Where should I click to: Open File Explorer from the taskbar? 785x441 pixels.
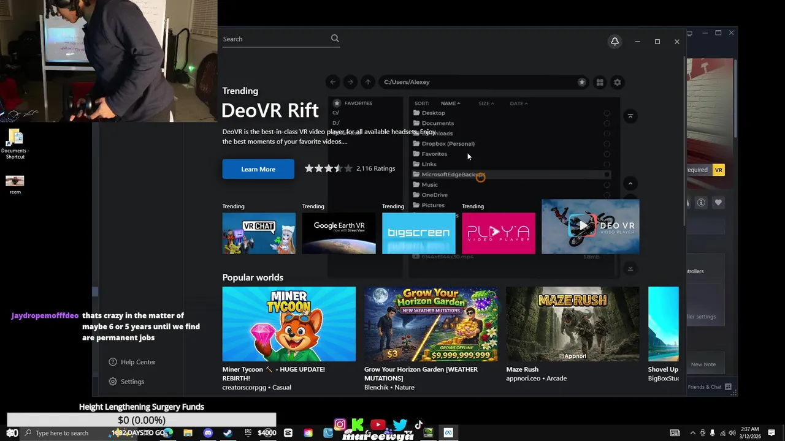click(188, 433)
